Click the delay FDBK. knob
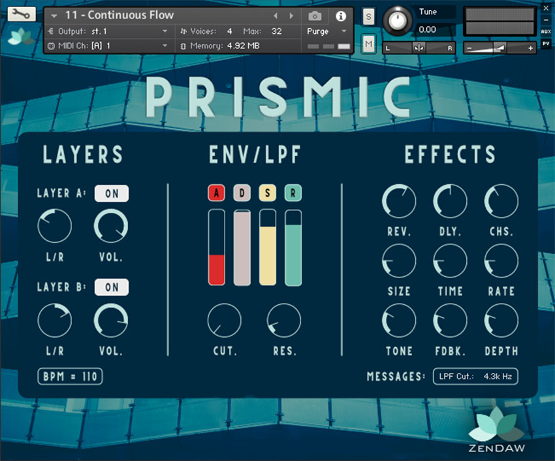Image resolution: width=555 pixels, height=461 pixels. tap(451, 321)
